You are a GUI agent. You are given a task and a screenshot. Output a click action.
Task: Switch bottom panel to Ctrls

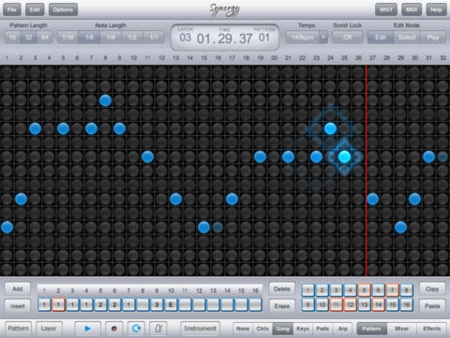[262, 329]
